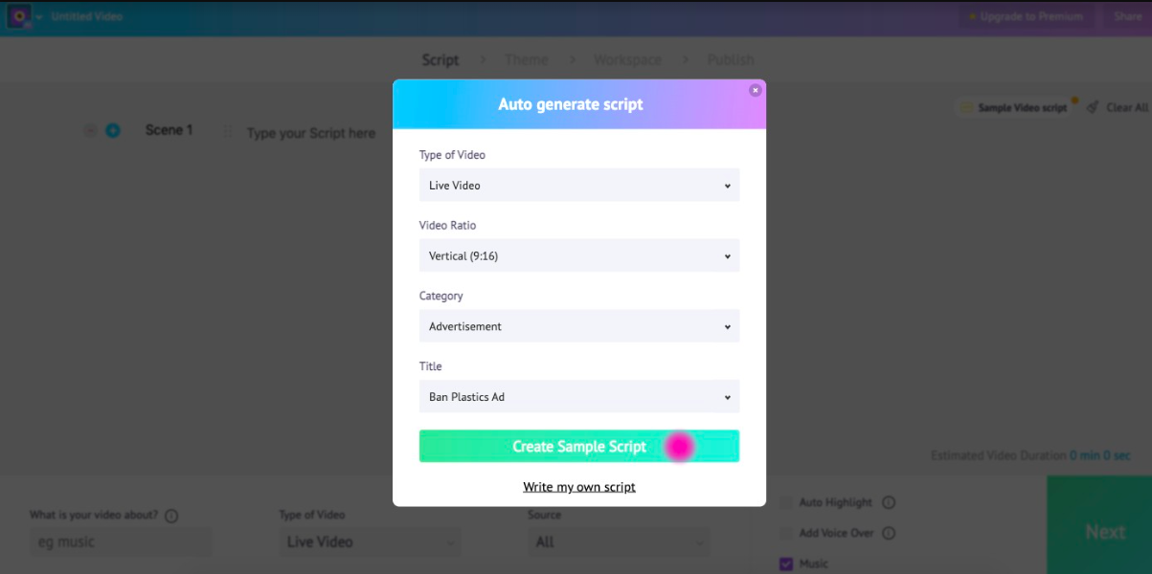Switch to the Theme step tab

pos(527,59)
